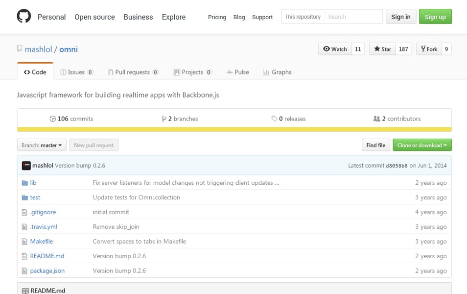Fork the omni repository

(428, 49)
